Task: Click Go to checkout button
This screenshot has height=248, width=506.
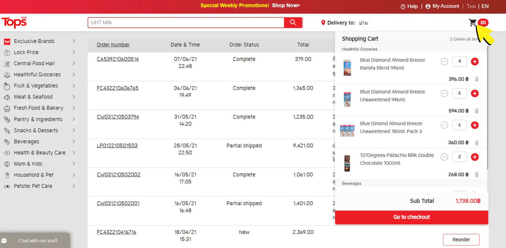Action: coord(412,217)
